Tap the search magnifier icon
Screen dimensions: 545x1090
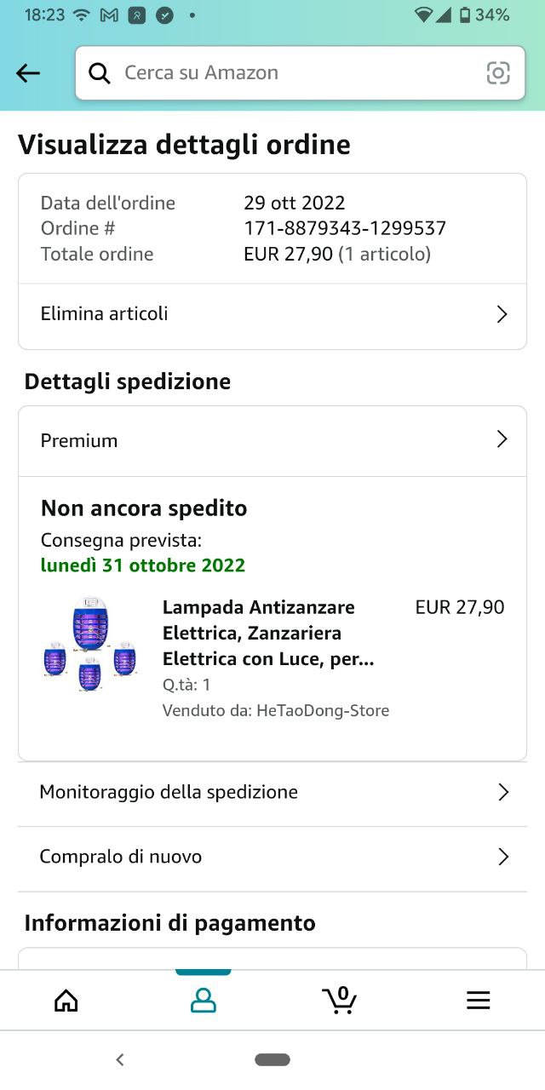tap(100, 73)
